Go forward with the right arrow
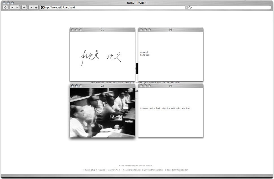 click(17, 7)
